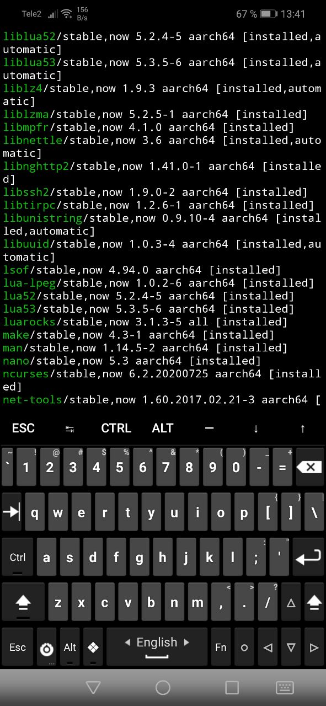Screen dimensions: 326x706
Task: Toggle the Ctrl key on keyboard
Action: coord(18,557)
